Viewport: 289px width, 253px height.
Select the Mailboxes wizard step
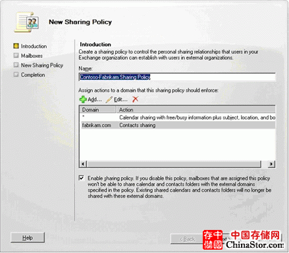28,56
